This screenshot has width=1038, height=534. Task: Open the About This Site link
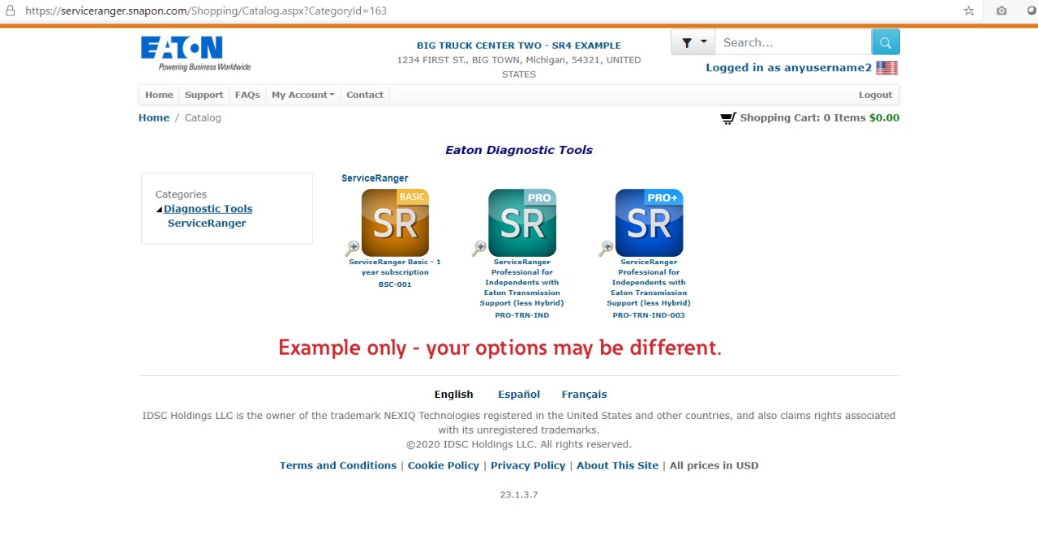pyautogui.click(x=617, y=466)
